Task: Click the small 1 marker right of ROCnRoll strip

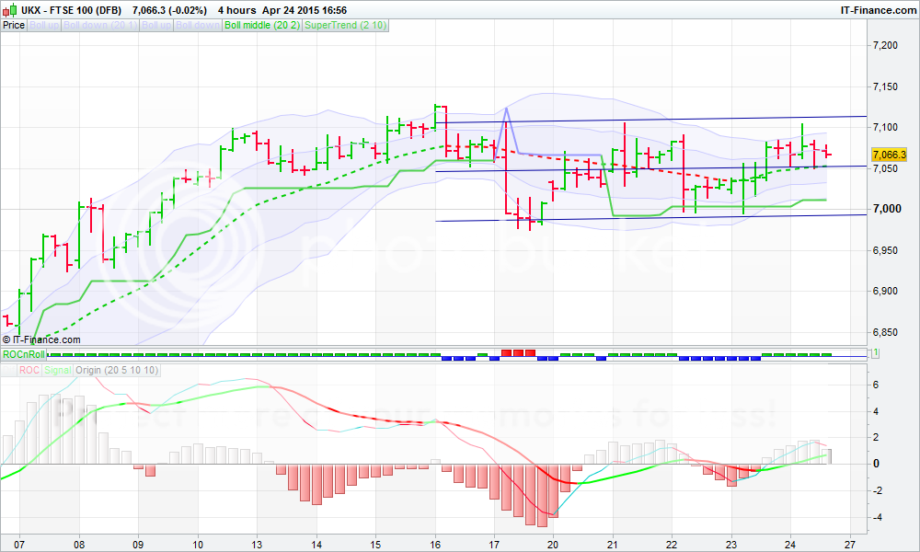Action: pyautogui.click(x=874, y=353)
